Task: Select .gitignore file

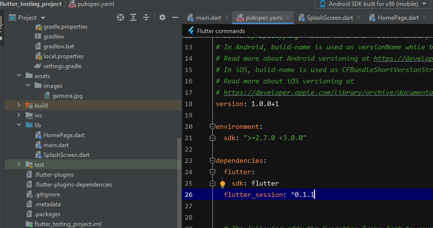Action: (x=47, y=194)
